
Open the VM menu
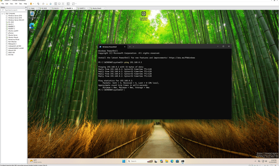[x=16, y=4]
